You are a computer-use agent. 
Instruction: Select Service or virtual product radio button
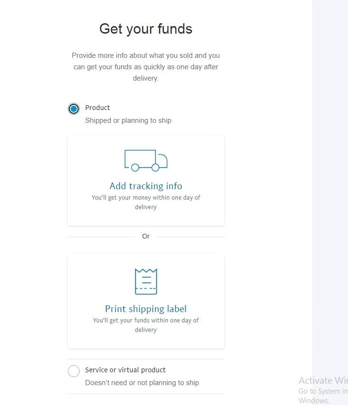coord(73,371)
